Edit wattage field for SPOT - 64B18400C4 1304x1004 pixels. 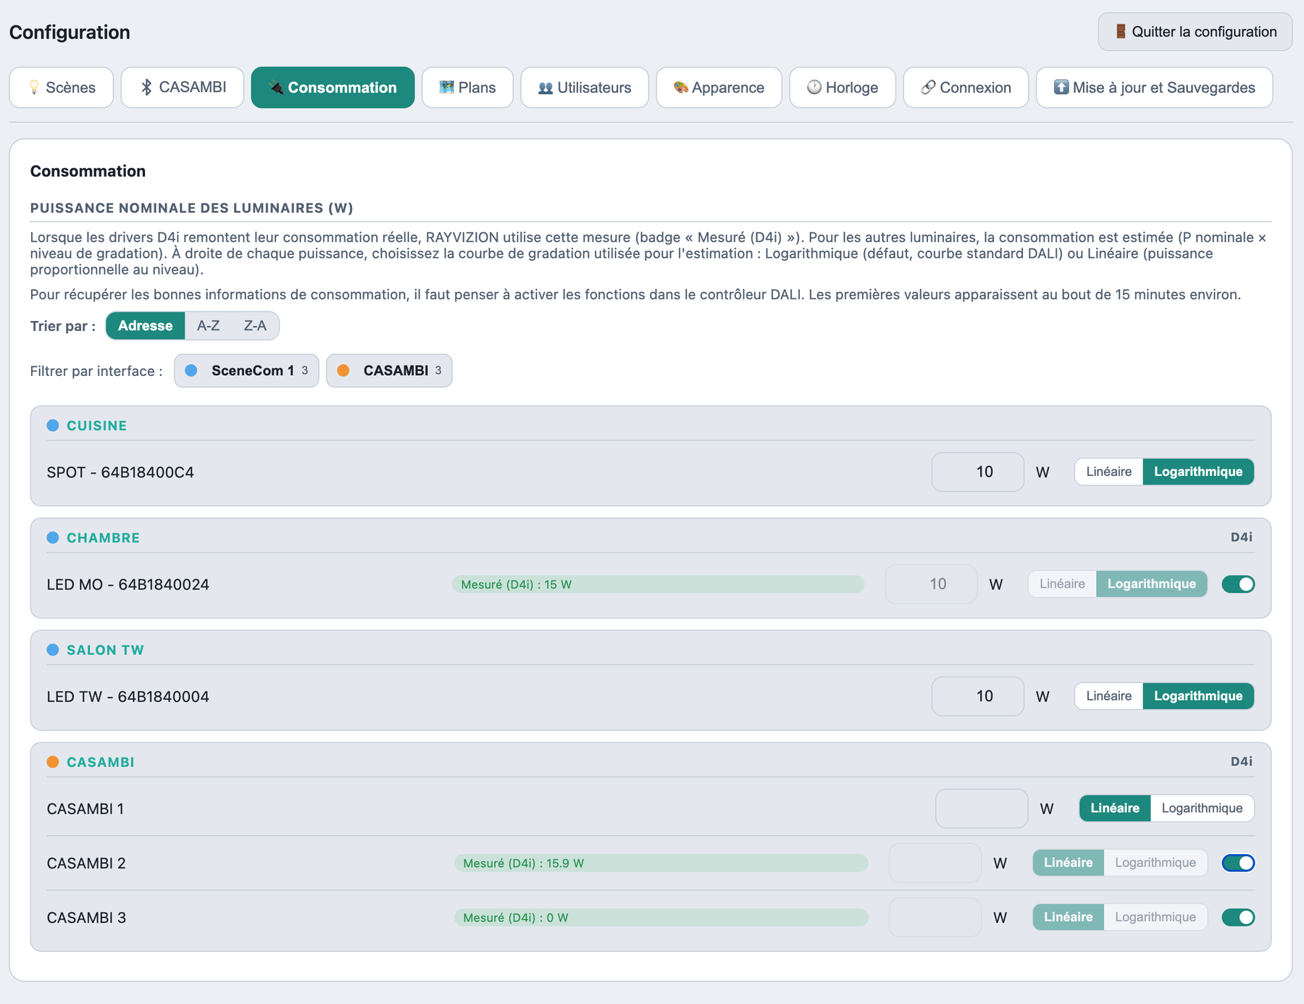point(978,472)
